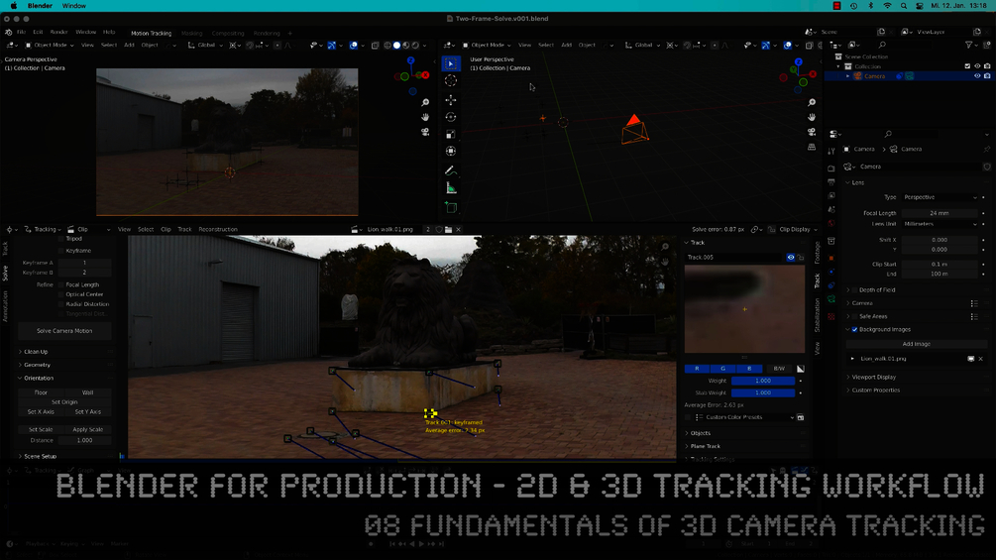Click navigation axis gizmo in right viewport
Image resolution: width=996 pixels, height=560 pixels.
pyautogui.click(x=798, y=75)
